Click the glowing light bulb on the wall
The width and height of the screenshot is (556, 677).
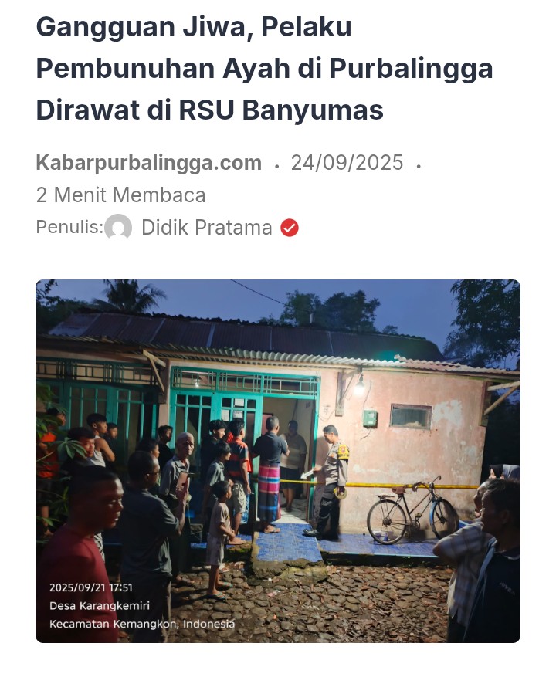pos(359,388)
